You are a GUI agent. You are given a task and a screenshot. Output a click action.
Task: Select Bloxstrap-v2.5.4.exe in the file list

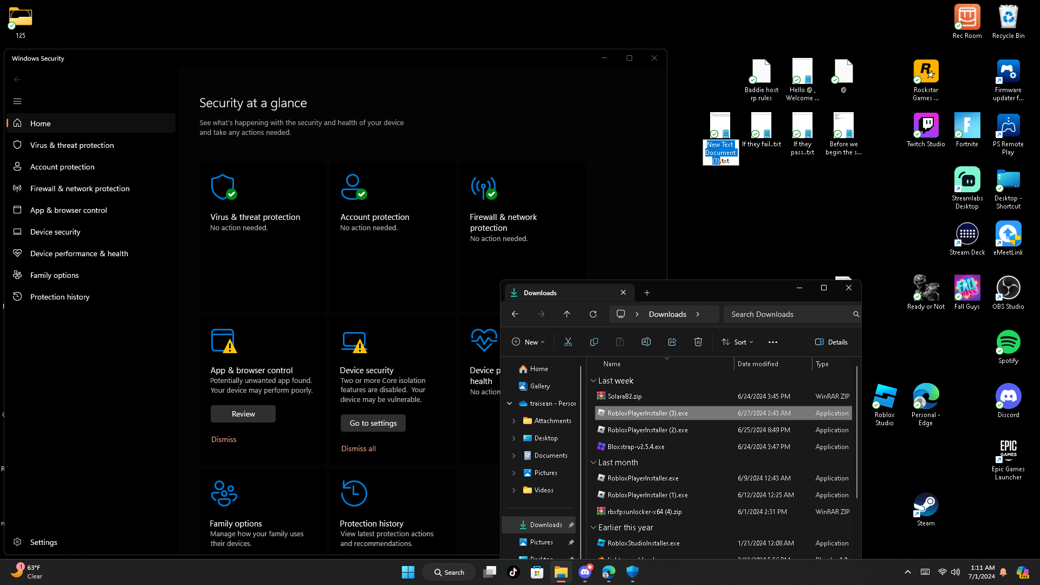pos(724,447)
